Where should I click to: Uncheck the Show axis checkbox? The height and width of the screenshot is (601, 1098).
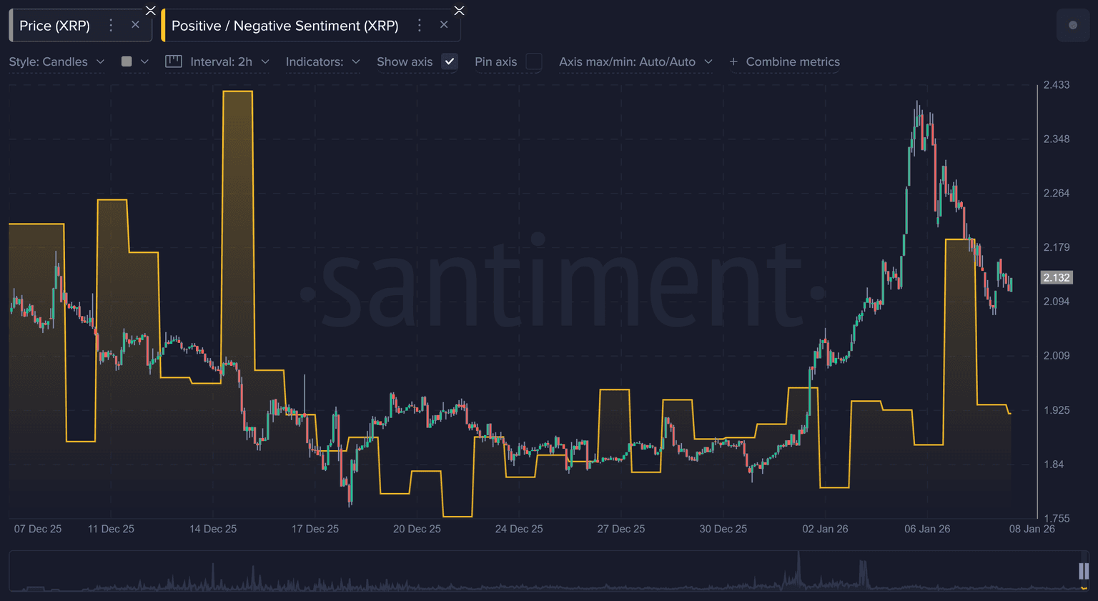[x=449, y=61]
